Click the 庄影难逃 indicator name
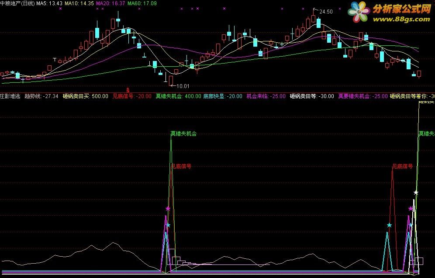Viewport: 435px width, 278px height. coord(10,96)
